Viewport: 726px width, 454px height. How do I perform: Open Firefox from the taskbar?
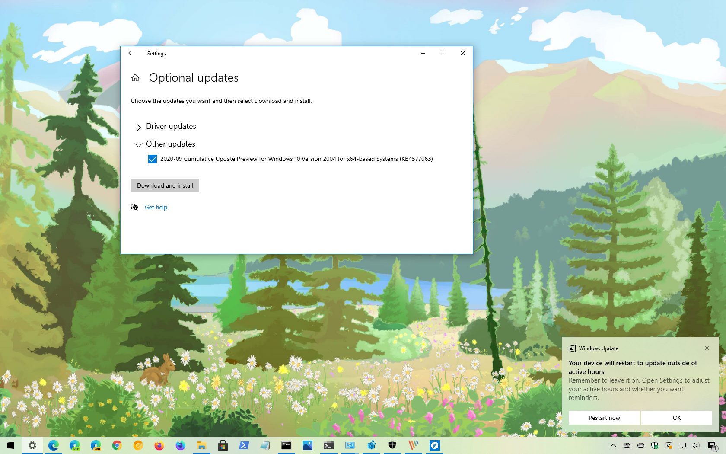(159, 445)
